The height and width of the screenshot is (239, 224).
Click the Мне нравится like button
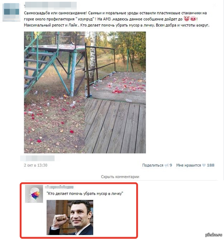point(189,165)
